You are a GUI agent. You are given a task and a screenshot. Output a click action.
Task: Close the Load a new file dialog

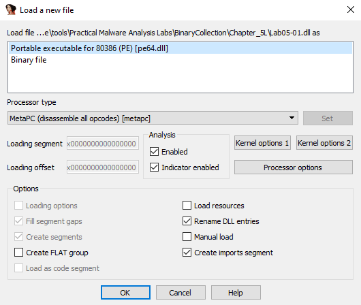click(350, 10)
